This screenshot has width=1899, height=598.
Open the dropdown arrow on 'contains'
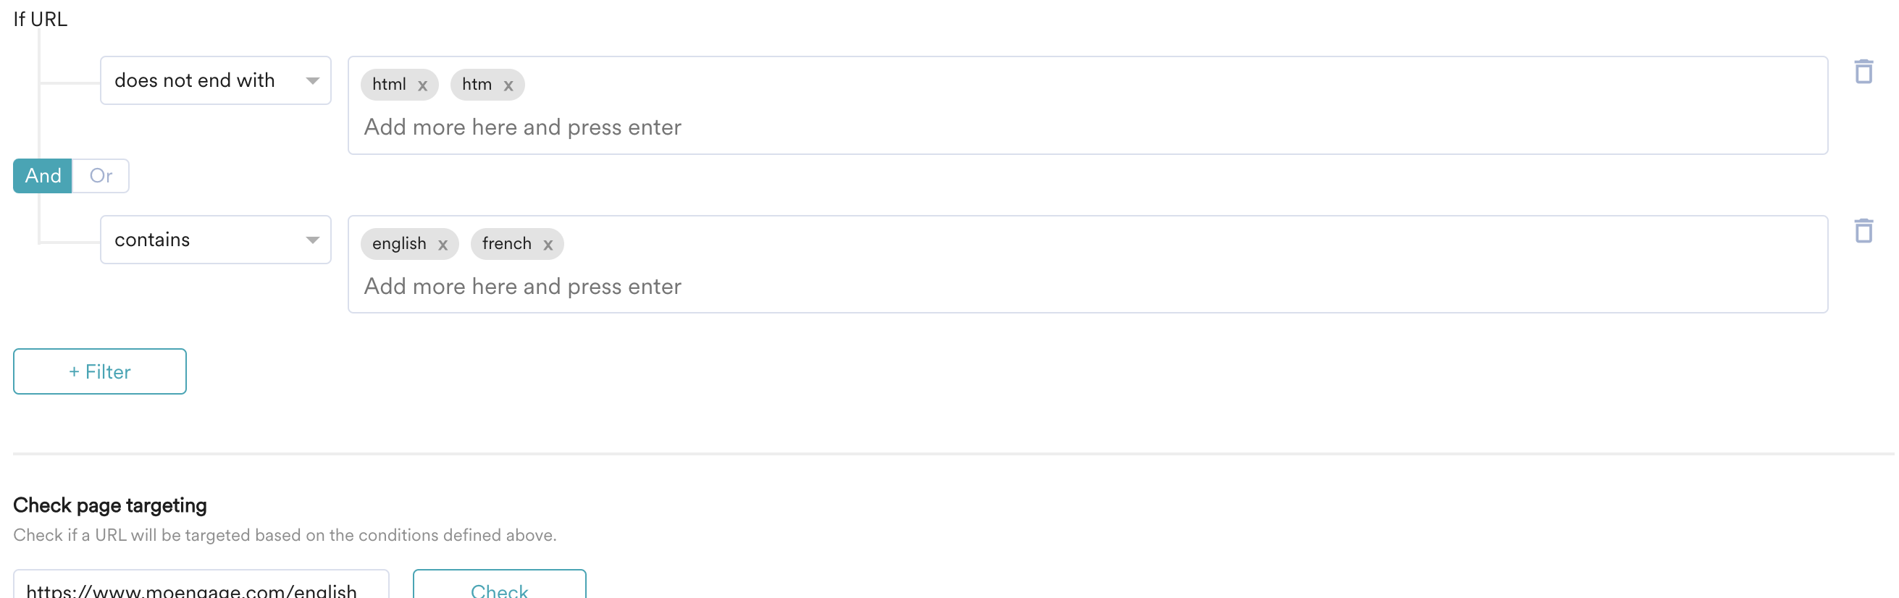(x=313, y=240)
